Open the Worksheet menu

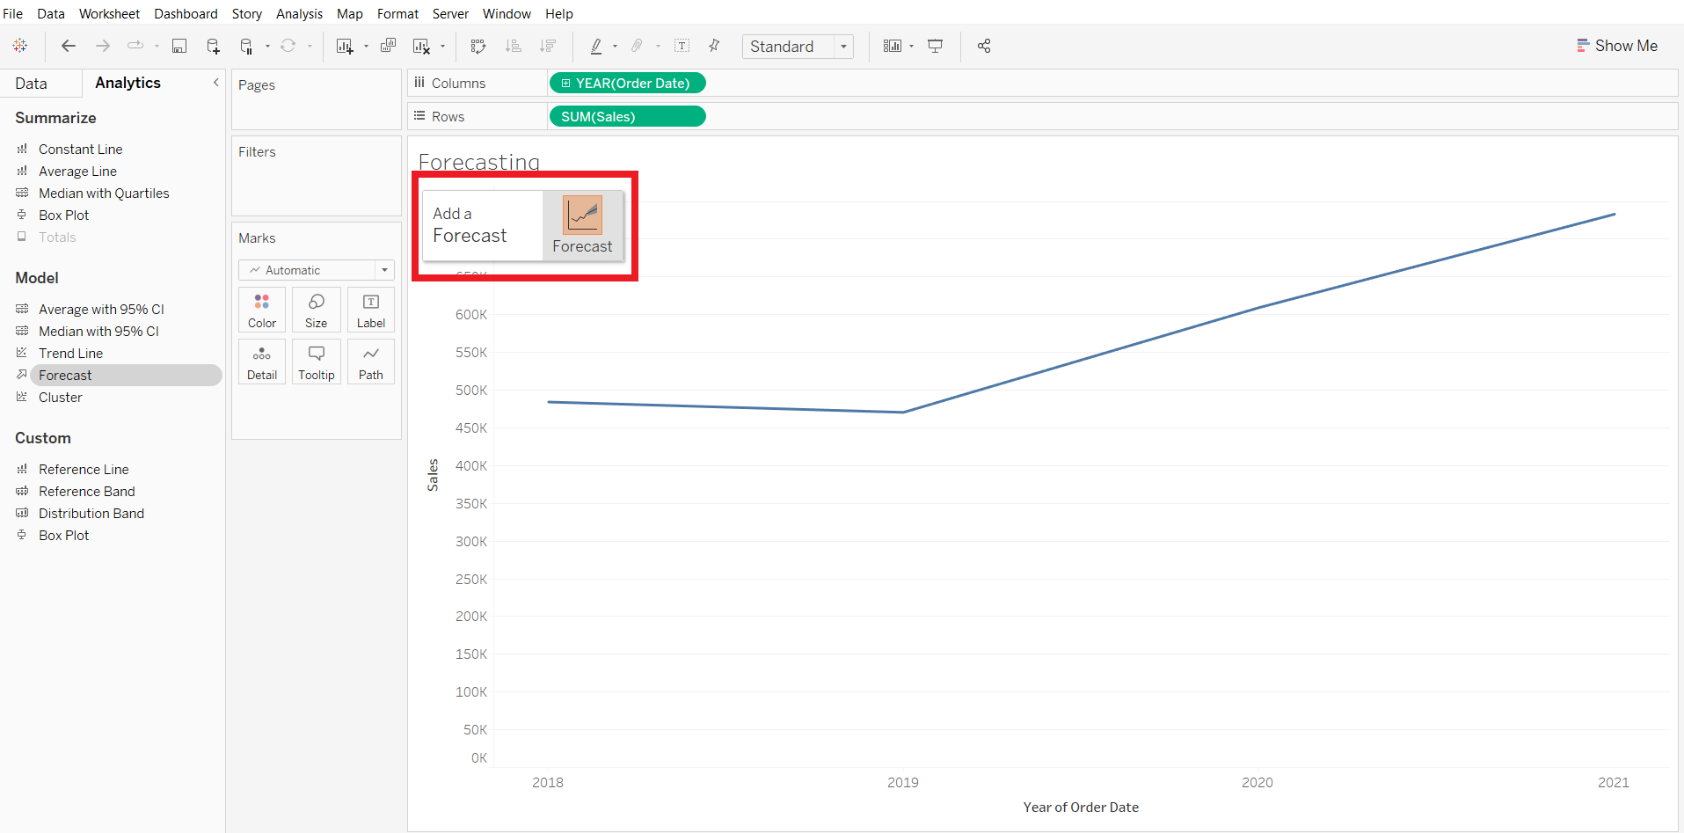[x=109, y=14]
